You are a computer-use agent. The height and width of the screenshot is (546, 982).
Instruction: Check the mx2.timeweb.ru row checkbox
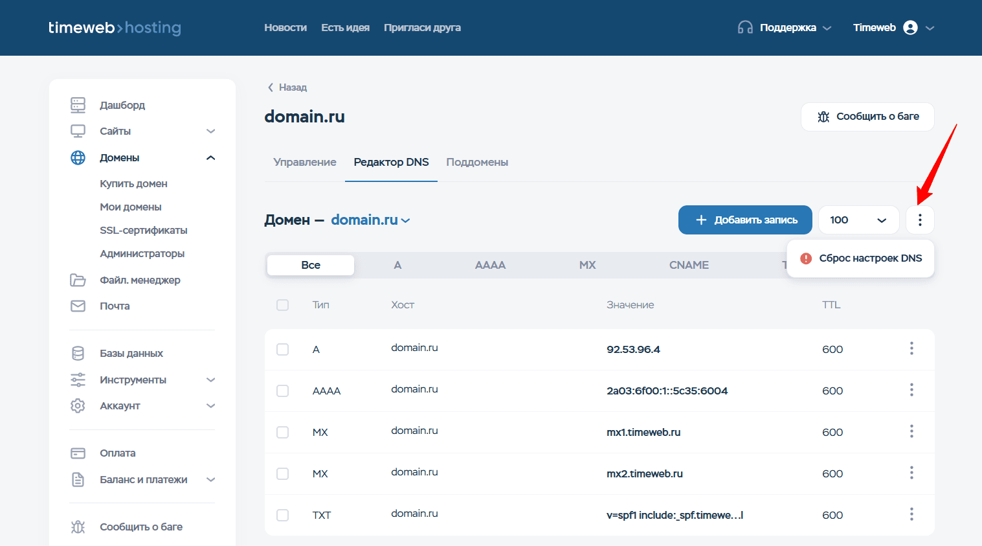point(283,473)
